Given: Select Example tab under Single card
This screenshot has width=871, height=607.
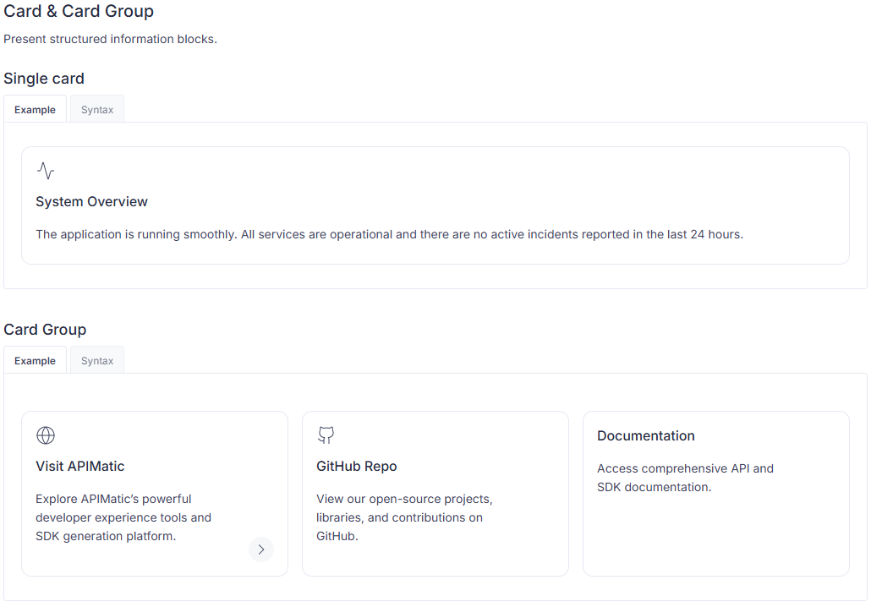Looking at the screenshot, I should 35,110.
